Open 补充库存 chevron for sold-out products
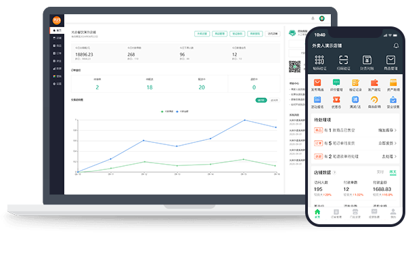This screenshot has width=406, height=271. coord(395,130)
